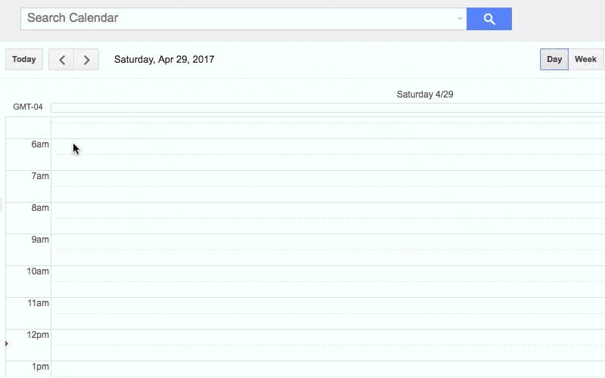Switch to Day view
The height and width of the screenshot is (378, 605).
tap(554, 60)
